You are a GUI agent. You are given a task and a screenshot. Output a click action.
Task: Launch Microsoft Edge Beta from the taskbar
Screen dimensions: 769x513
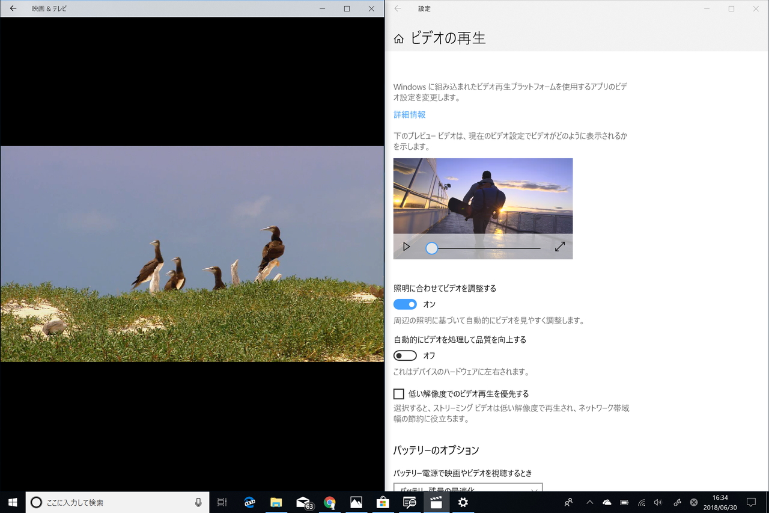(x=249, y=502)
